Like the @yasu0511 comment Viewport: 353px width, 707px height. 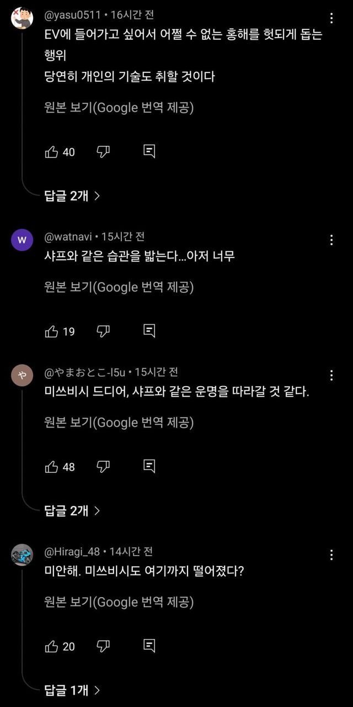51,152
